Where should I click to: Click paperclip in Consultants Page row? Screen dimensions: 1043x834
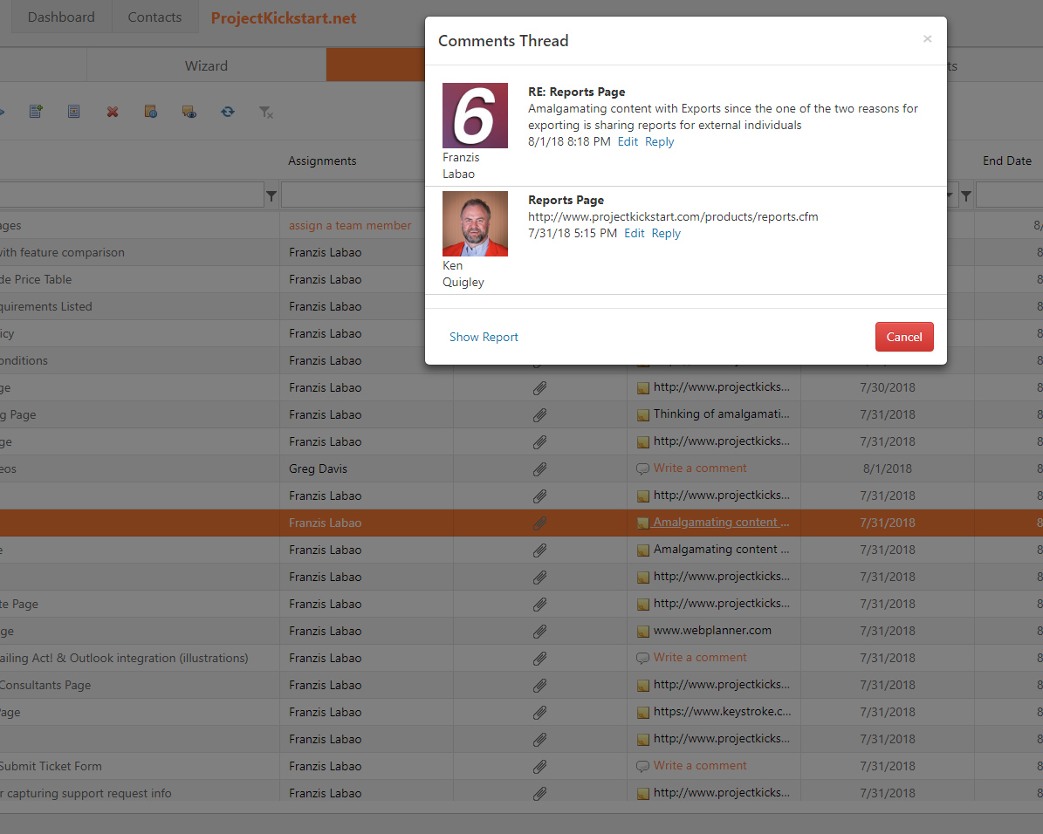540,685
